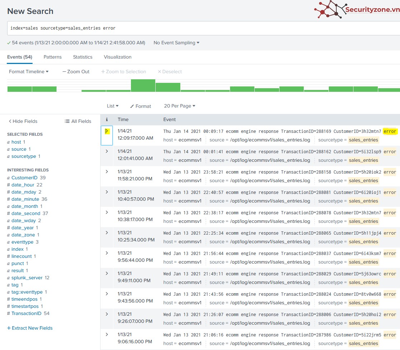Expand the 10:40:57.000 PM event row
The height and width of the screenshot is (350, 400).
tap(107, 192)
